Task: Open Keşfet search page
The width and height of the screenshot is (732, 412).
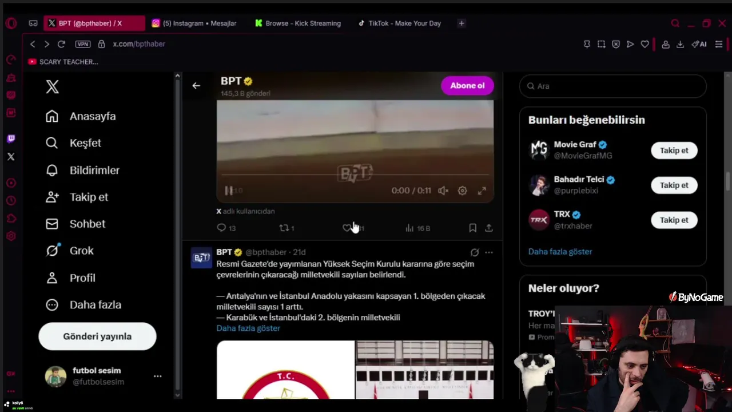Action: pos(73,143)
